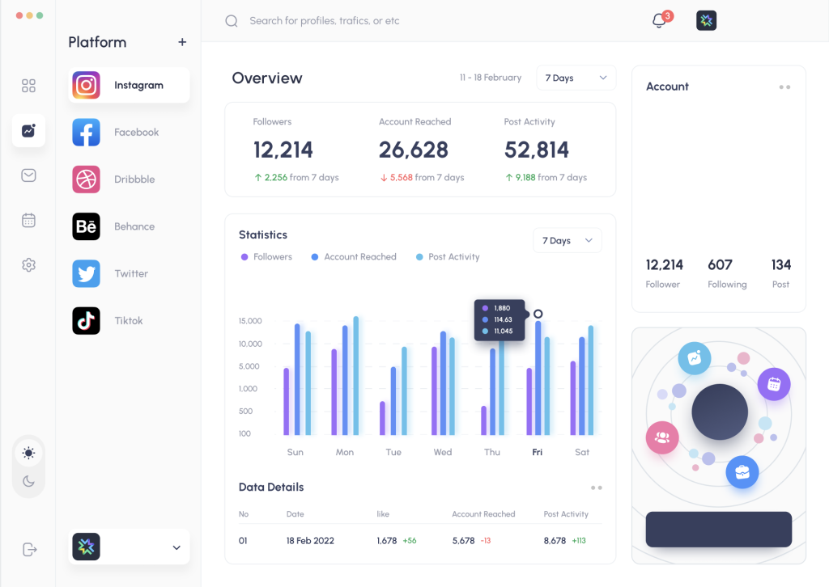Switch to light mode sun toggle
The height and width of the screenshot is (587, 829).
click(29, 453)
